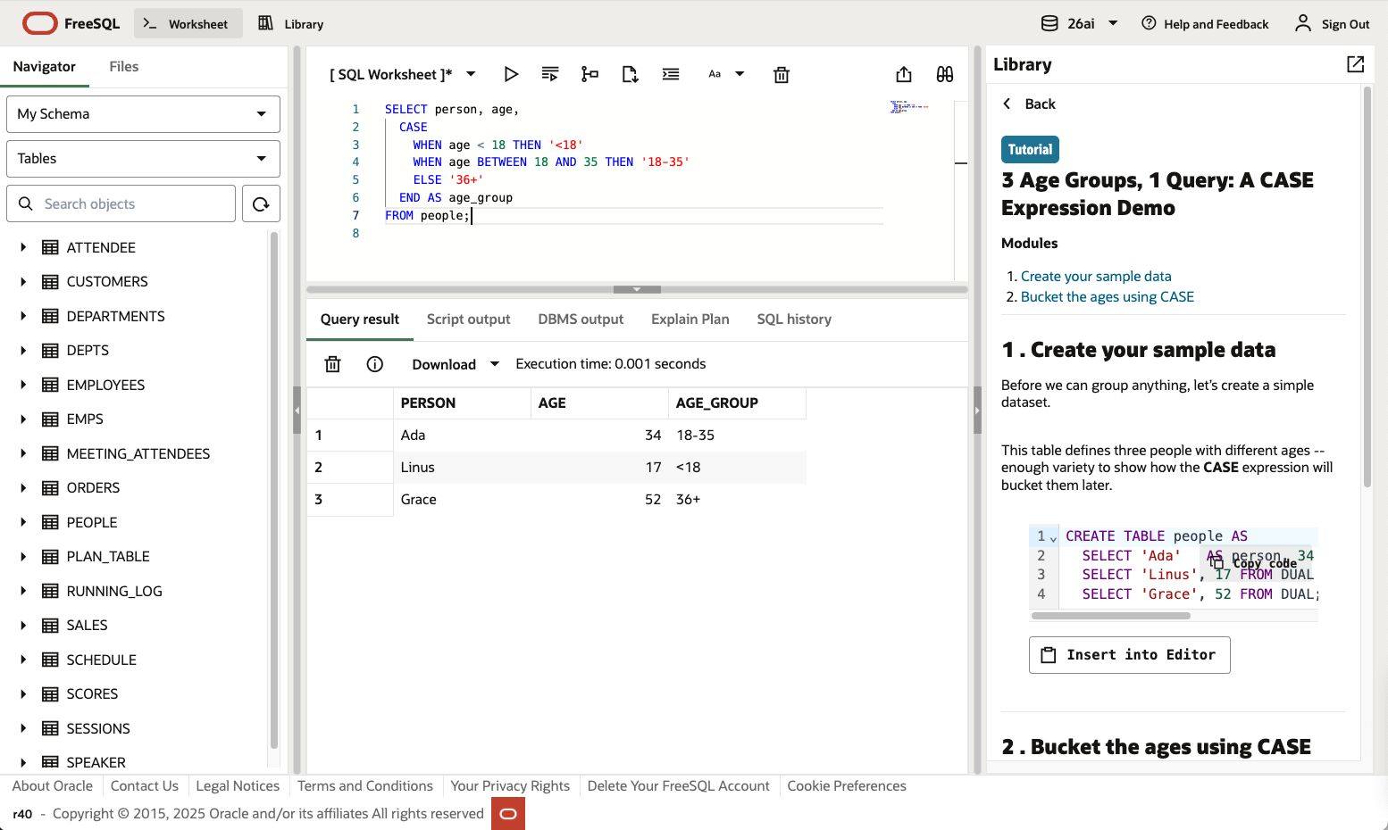The height and width of the screenshot is (830, 1388).
Task: Expand the PEOPLE table node
Action: click(23, 522)
